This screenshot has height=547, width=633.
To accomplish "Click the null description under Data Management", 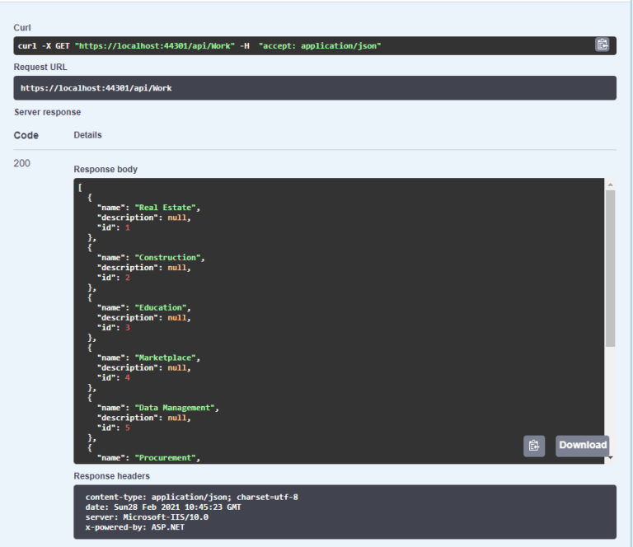I will click(x=177, y=418).
